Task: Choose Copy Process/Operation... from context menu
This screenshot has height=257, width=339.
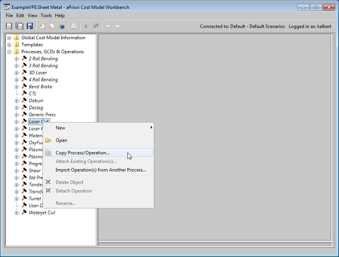Action: 82,153
